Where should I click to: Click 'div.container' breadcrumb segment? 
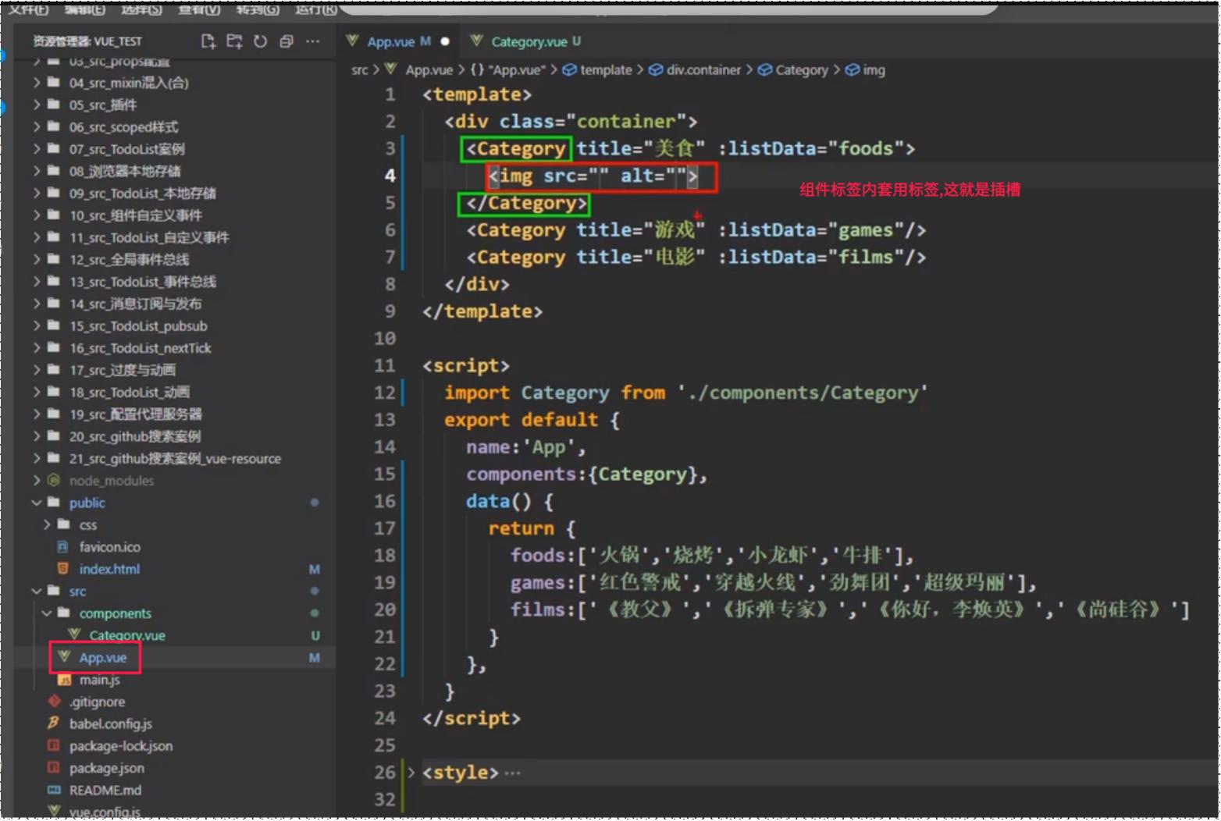[703, 70]
